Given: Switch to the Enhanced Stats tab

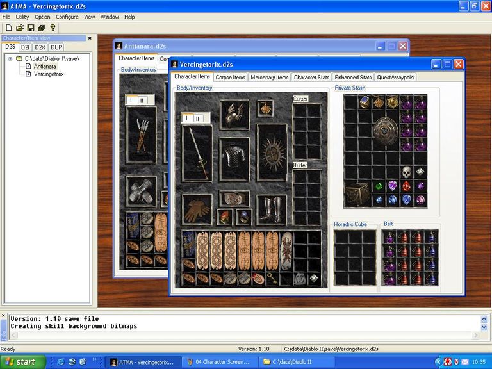Looking at the screenshot, I should (353, 77).
